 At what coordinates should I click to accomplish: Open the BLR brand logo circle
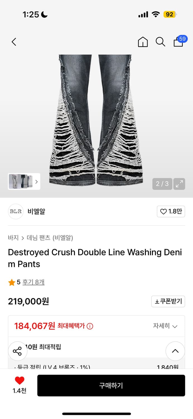point(16,211)
